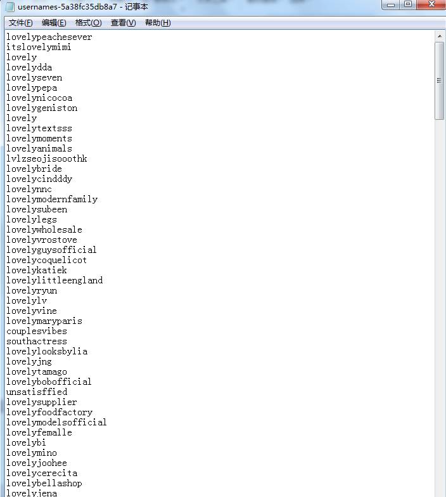Click the lovelybellashop username line
Image resolution: width=446 pixels, height=497 pixels.
(x=44, y=483)
